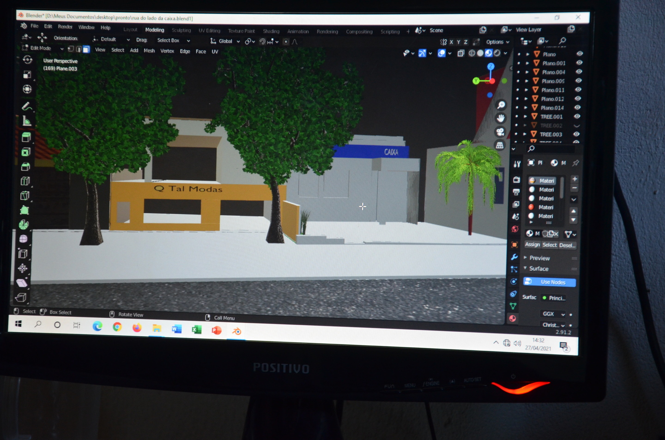The width and height of the screenshot is (665, 440).
Task: Toggle X axis mirror
Action: [451, 42]
